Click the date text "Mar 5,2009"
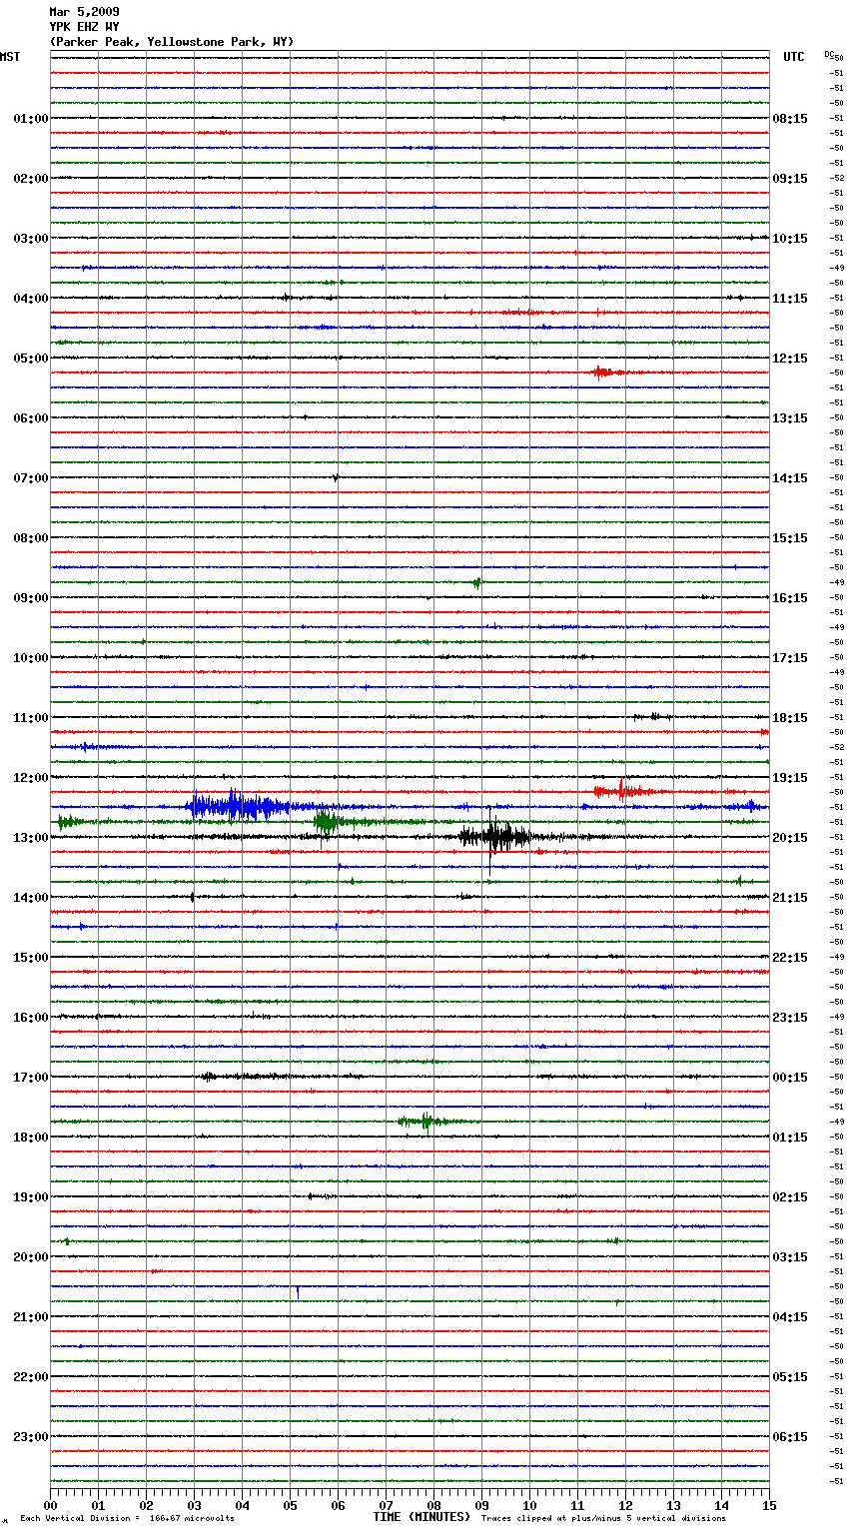849x1532 pixels. point(84,12)
